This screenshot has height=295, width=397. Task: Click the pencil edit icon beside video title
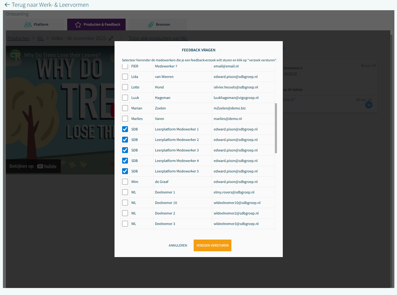[111, 39]
